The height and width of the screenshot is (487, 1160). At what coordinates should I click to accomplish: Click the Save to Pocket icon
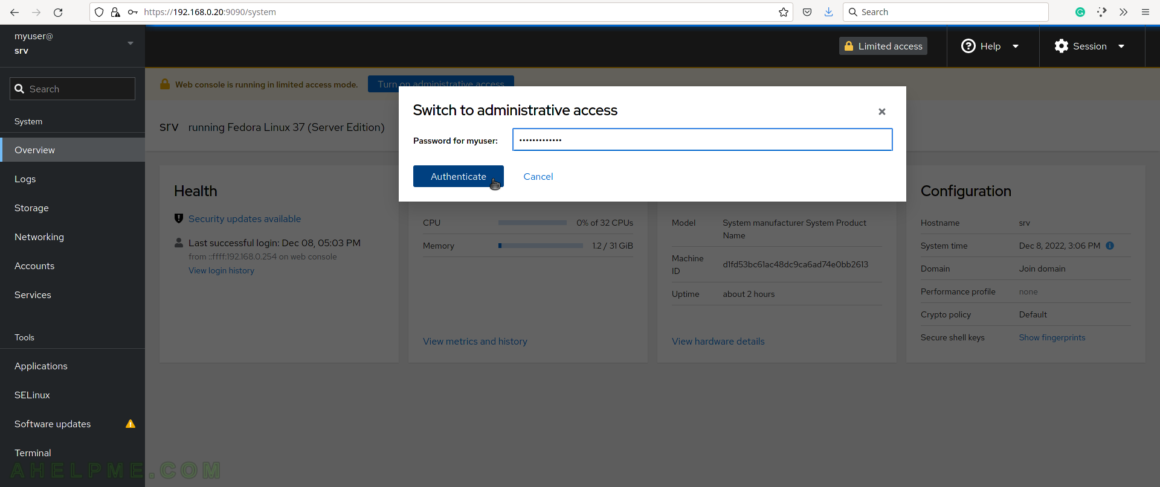tap(807, 12)
